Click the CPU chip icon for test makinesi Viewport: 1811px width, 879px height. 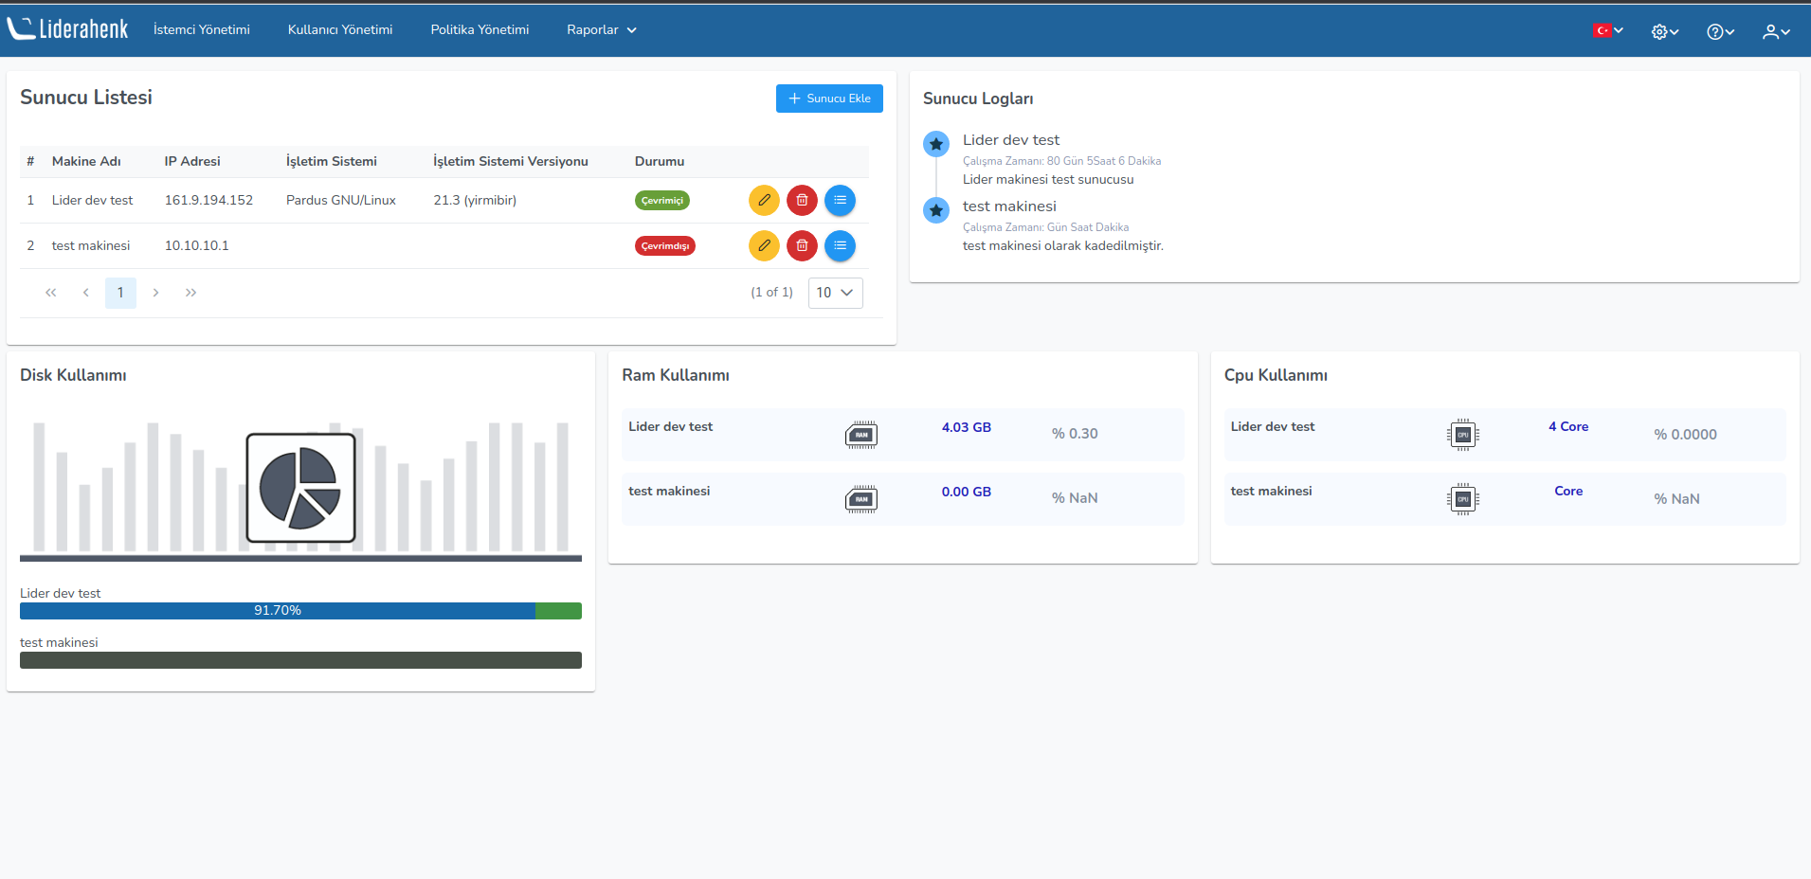[1462, 499]
